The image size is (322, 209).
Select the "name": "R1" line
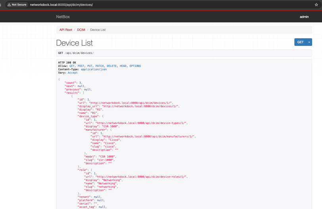click(88, 113)
